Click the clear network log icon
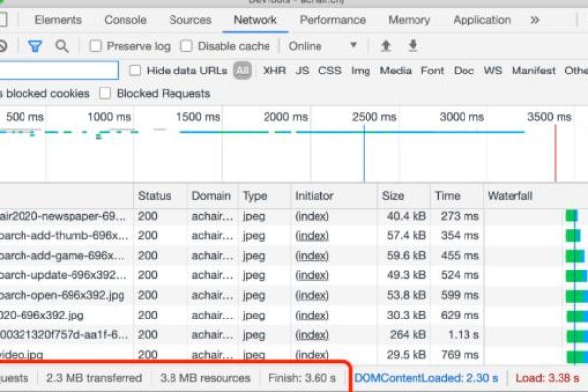Screen dimensions: 588x392 tap(3, 46)
